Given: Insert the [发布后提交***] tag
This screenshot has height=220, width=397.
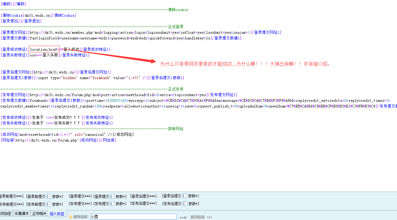Looking at the screenshot, I should tap(143, 203).
